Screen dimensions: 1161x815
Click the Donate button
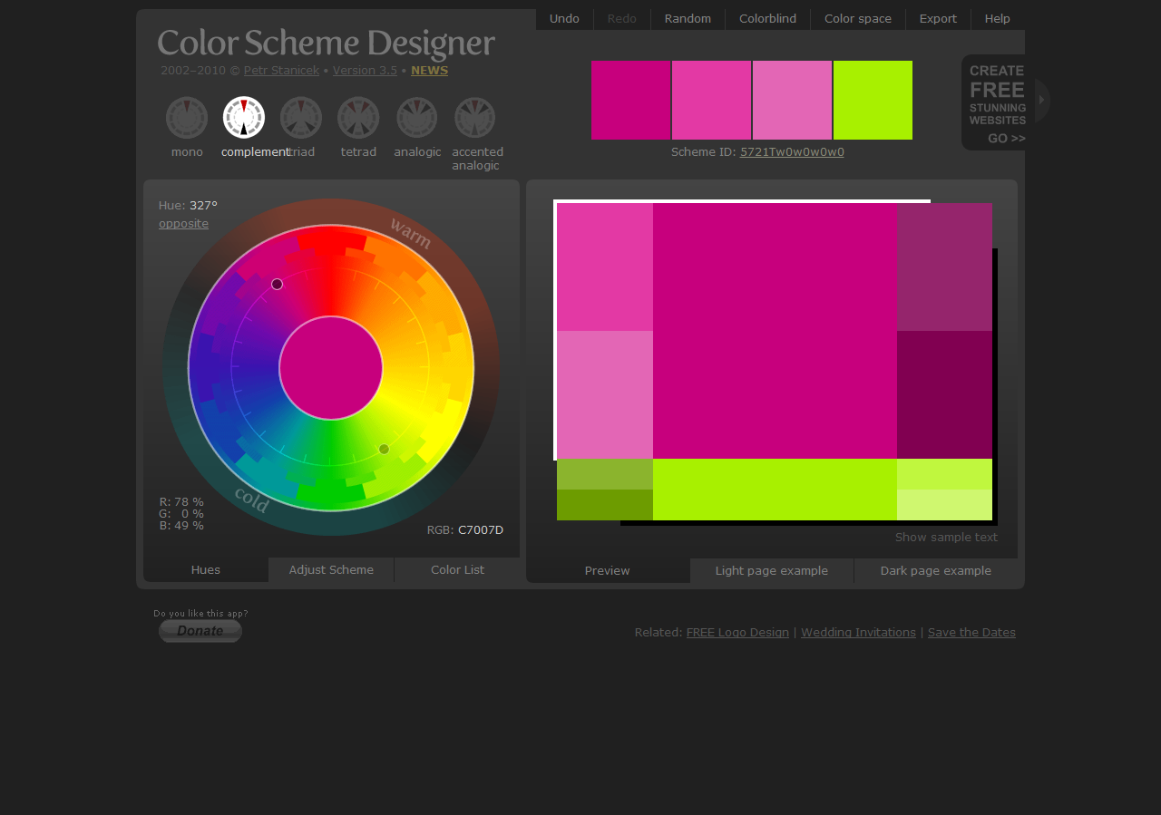pos(200,631)
